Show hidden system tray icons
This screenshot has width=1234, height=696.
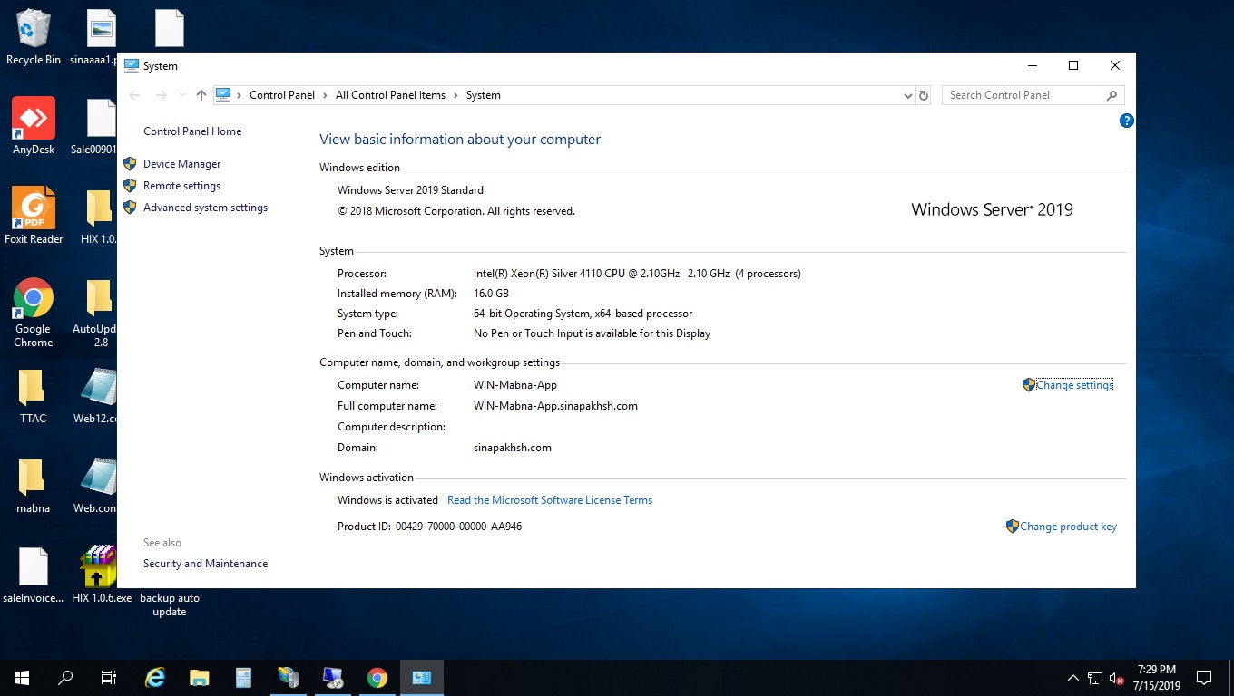coord(1072,678)
